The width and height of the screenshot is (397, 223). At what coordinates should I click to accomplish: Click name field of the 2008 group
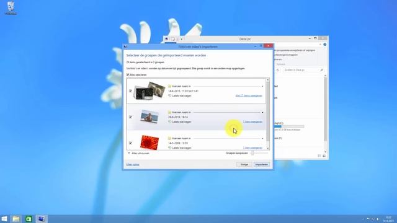pyautogui.click(x=216, y=138)
